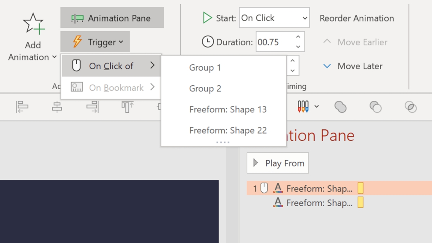Click the Align Left icon
The image size is (432, 243).
click(x=22, y=107)
